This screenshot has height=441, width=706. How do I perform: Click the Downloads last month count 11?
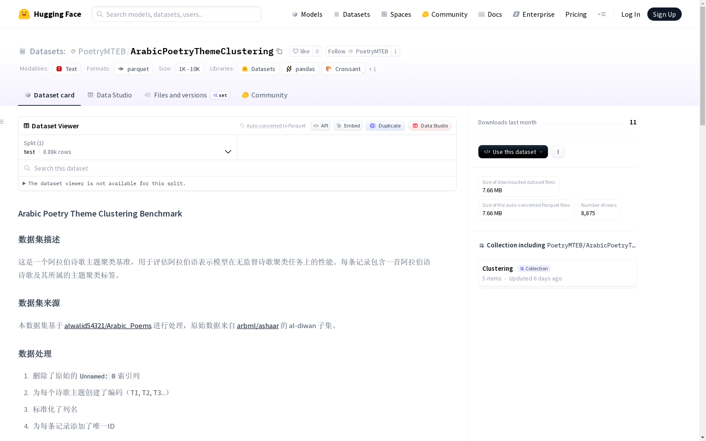[x=633, y=122]
